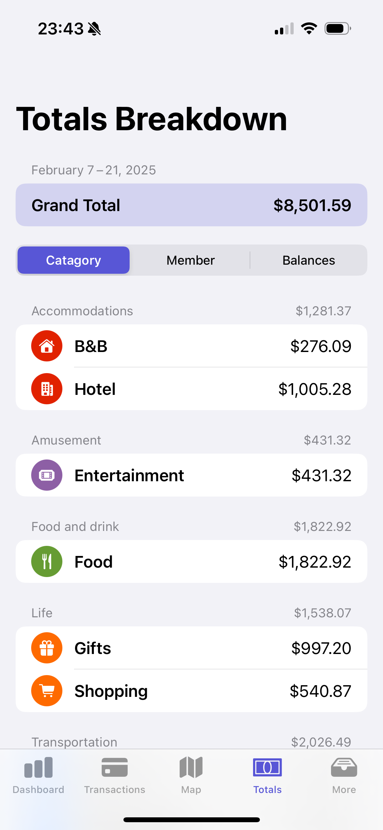The image size is (383, 830).
Task: Tap the Life section header
Action: point(42,613)
